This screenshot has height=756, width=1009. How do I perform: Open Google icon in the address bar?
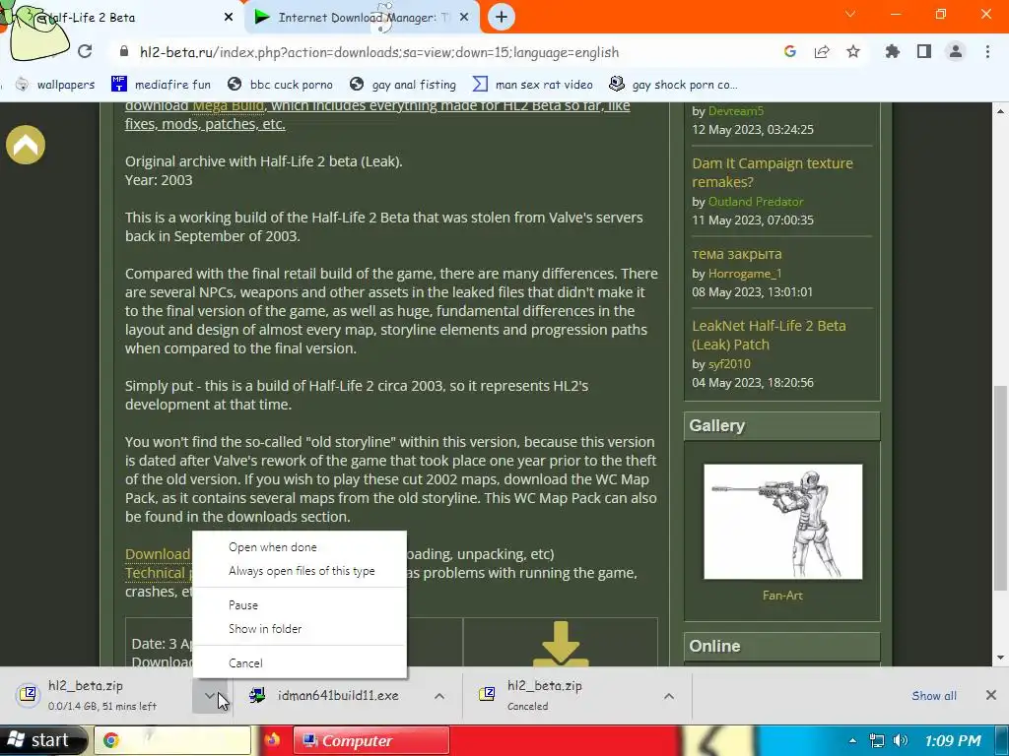(x=790, y=51)
